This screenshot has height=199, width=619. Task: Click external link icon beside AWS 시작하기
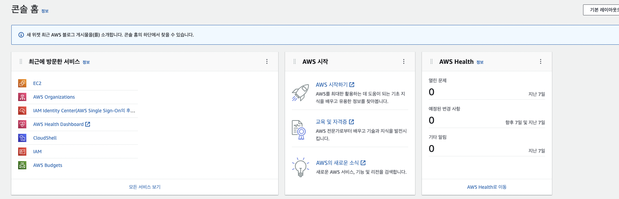pyautogui.click(x=352, y=85)
